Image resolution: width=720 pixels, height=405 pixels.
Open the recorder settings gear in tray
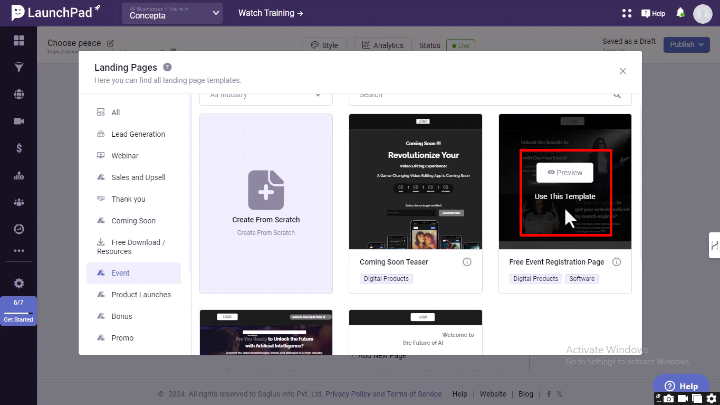coord(712,399)
